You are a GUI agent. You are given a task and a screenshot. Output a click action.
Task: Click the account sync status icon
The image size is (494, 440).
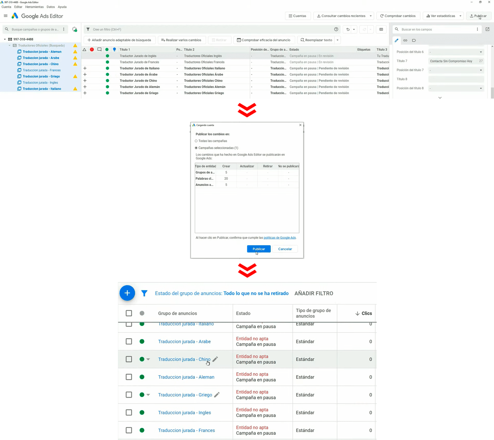(x=74, y=29)
